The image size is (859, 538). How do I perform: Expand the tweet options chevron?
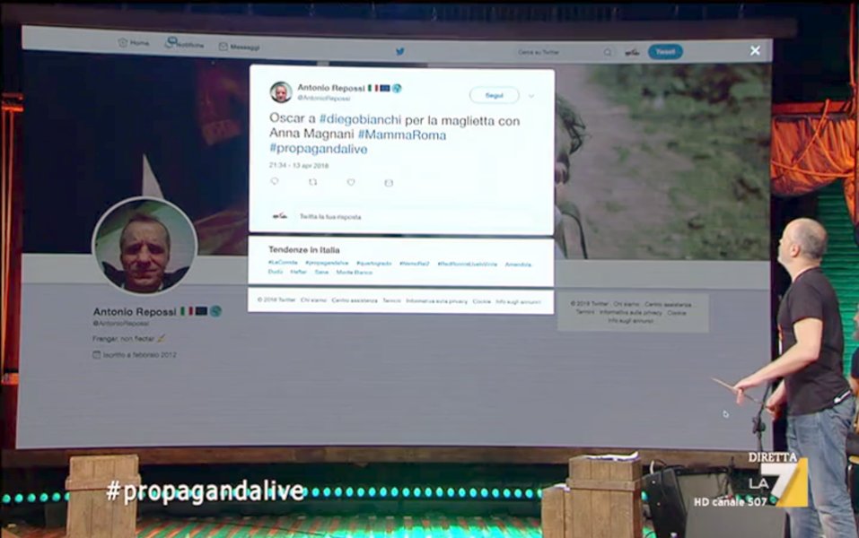(x=530, y=96)
